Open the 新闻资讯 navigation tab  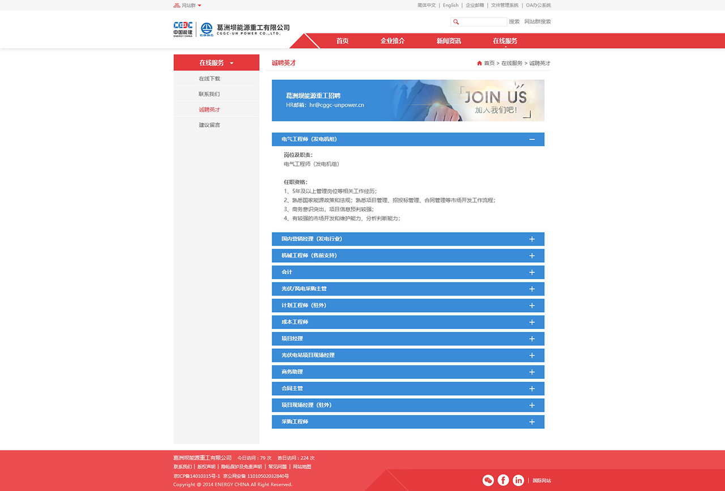(x=449, y=41)
